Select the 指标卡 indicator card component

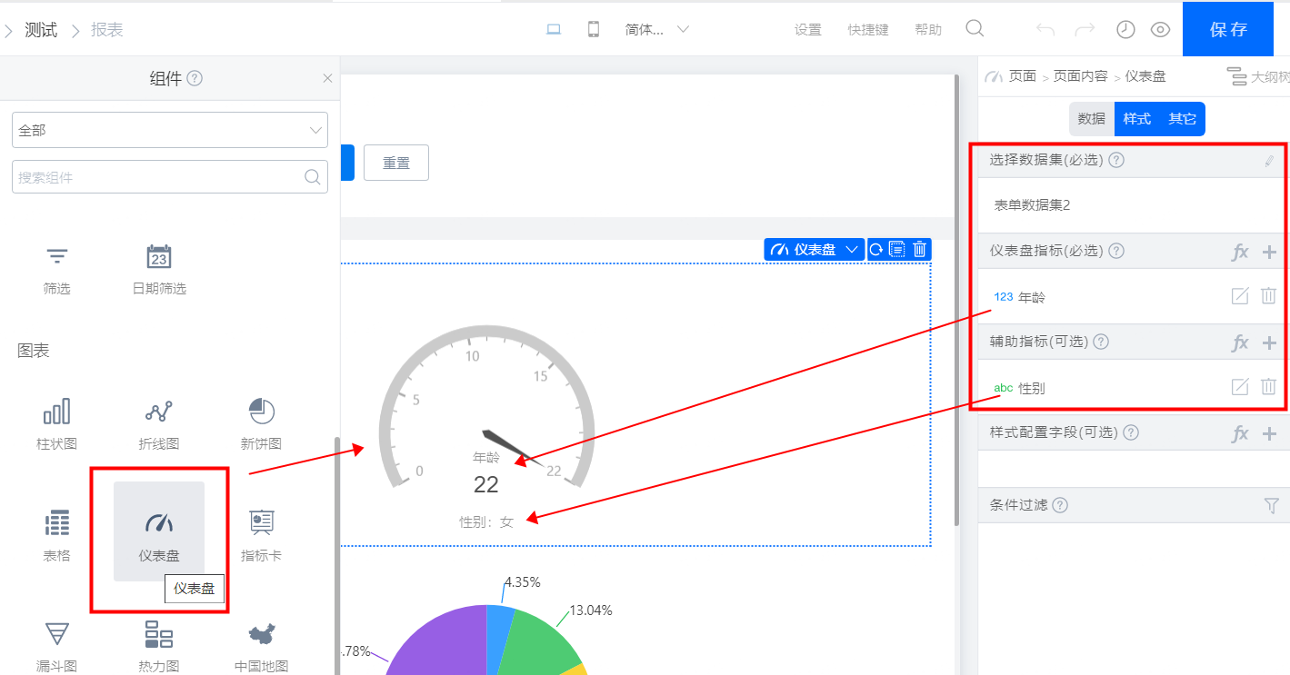(x=261, y=536)
